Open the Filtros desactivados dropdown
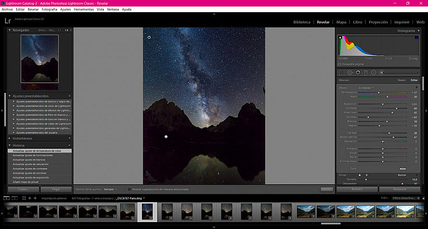The width and height of the screenshot is (428, 229). tap(406, 198)
